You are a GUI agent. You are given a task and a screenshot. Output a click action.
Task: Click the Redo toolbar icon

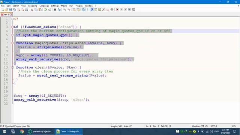pos(49,9)
